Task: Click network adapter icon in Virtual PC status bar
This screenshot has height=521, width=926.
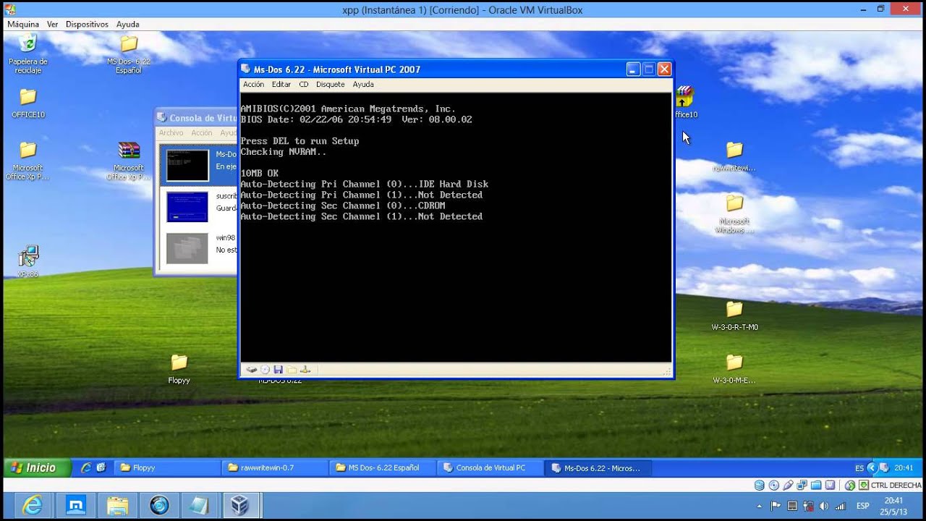Action: point(305,370)
